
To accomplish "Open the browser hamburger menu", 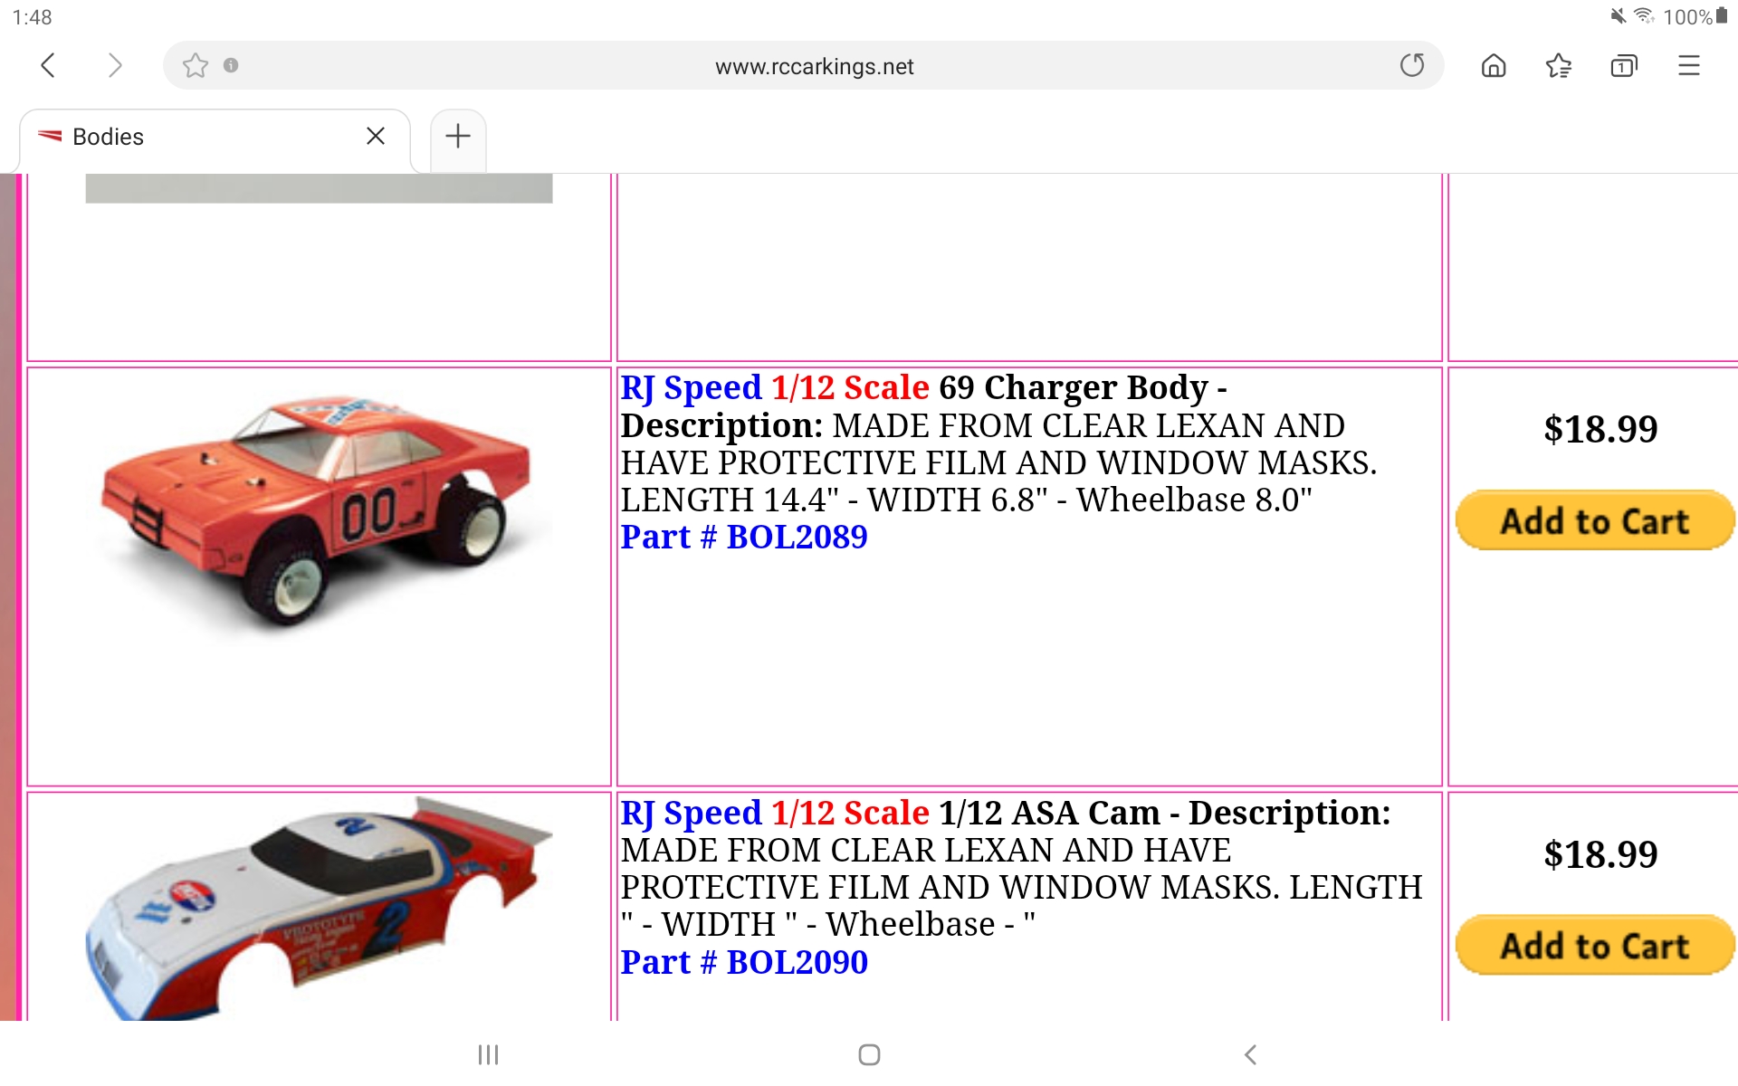I will click(1689, 65).
